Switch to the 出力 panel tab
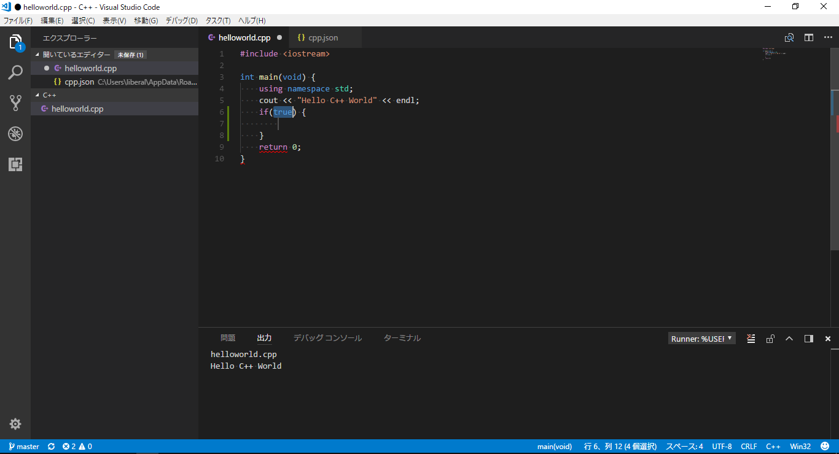The width and height of the screenshot is (839, 454). point(264,338)
